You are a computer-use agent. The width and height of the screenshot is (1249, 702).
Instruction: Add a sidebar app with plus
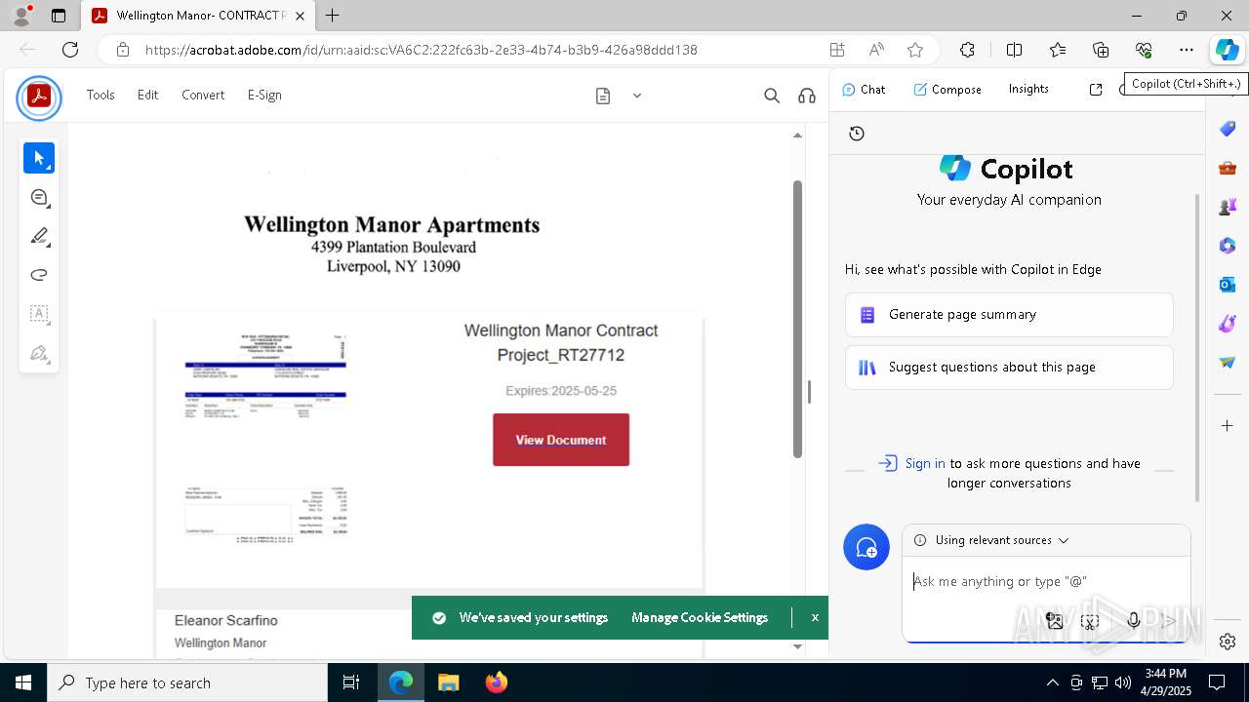click(x=1228, y=426)
